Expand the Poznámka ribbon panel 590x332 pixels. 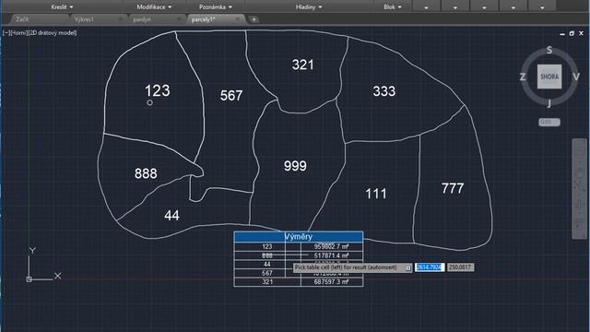(x=215, y=6)
